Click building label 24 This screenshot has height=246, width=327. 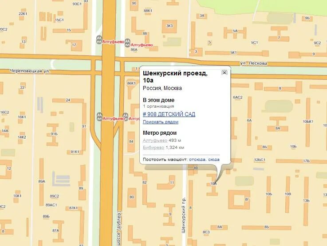(x=68, y=100)
